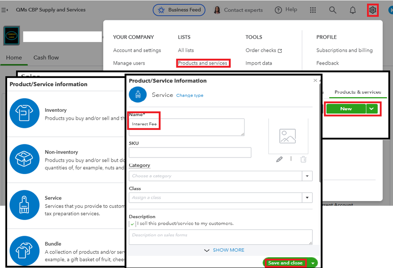Open Feedback
The width and height of the screenshot is (393, 268).
327,63
